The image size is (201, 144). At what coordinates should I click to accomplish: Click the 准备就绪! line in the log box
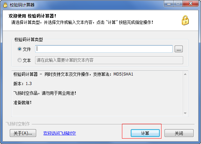coord(22,103)
